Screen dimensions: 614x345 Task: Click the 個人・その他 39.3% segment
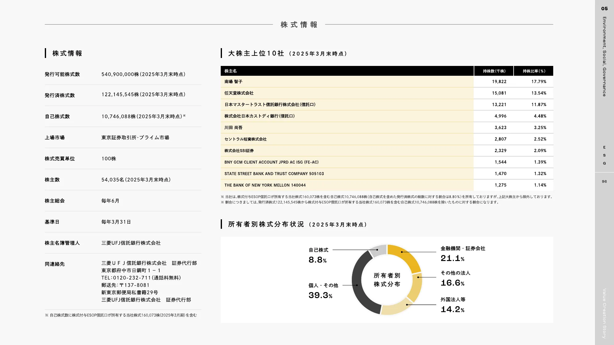tap(358, 285)
